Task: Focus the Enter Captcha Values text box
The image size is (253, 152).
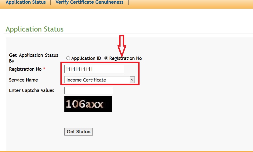Action: coord(88,91)
